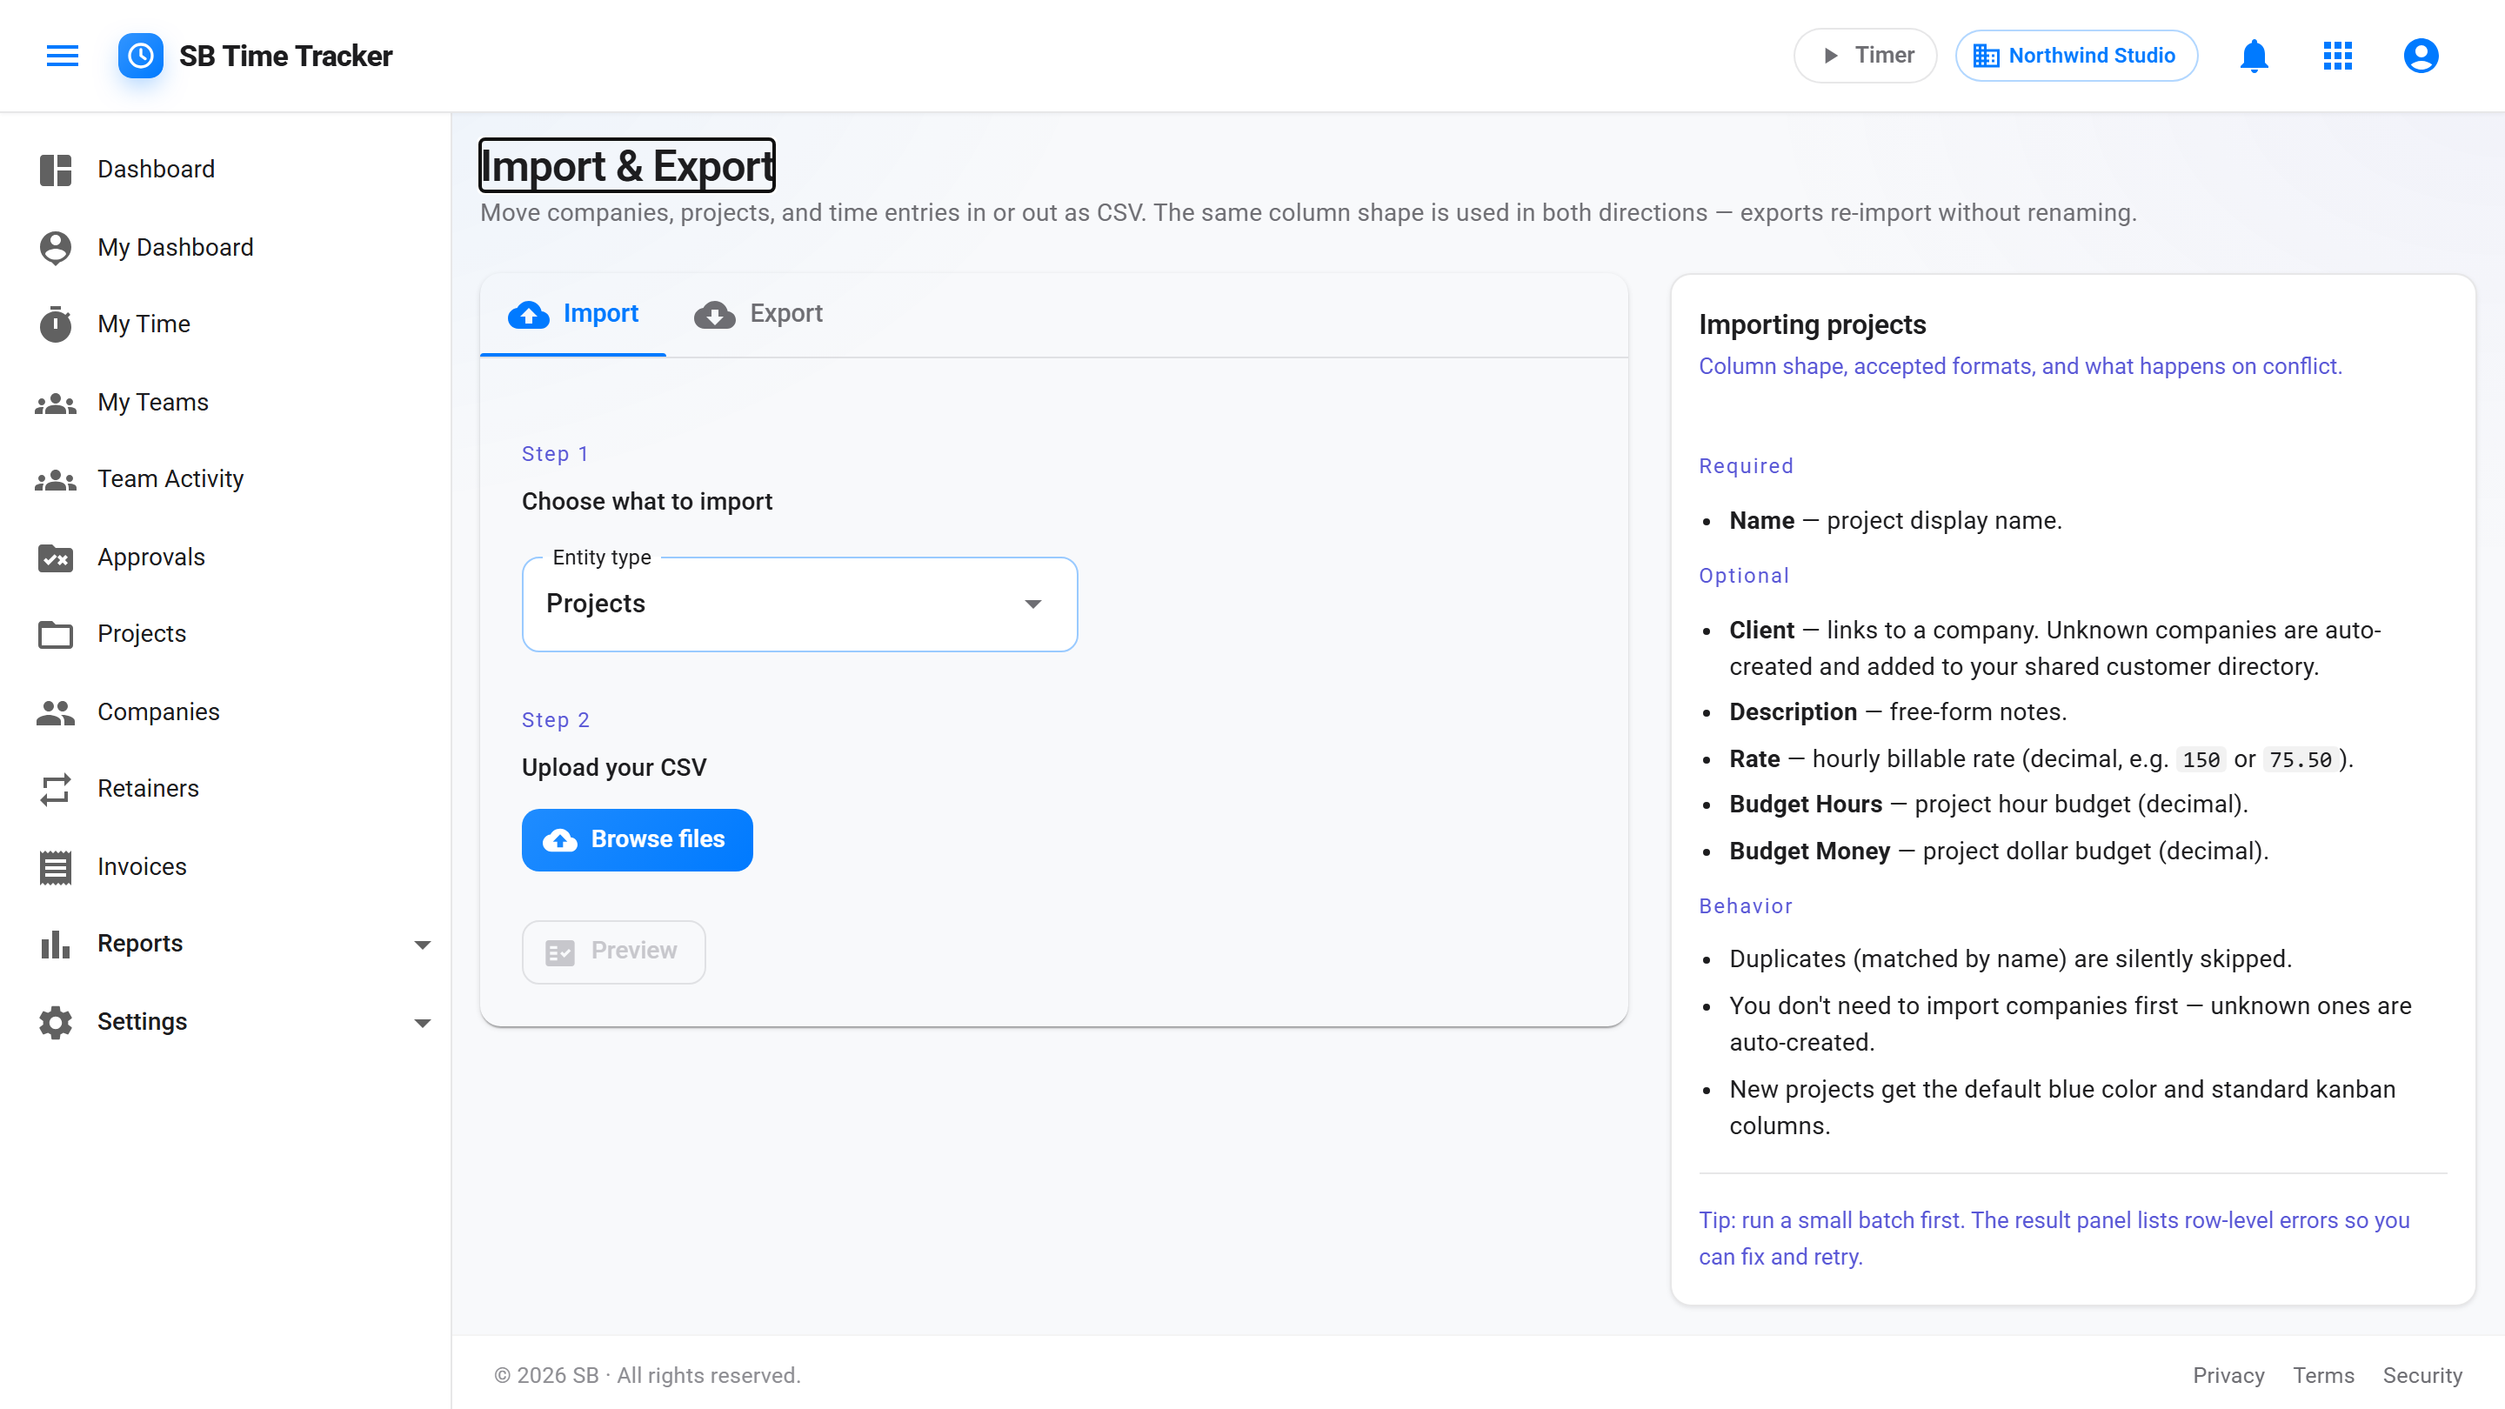
Task: Click the '75.50' code example
Action: 2300,759
